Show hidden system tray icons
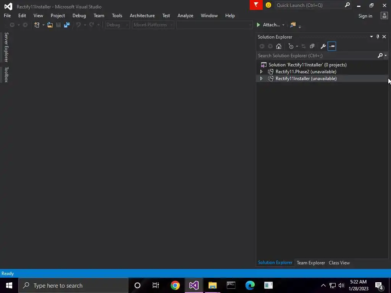 tap(323, 285)
